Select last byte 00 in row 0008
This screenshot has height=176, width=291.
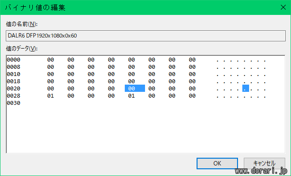pyautogui.click(x=192, y=67)
